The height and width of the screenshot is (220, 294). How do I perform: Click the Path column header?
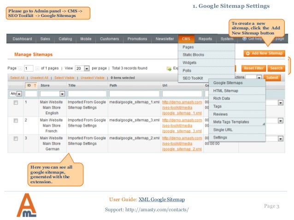point(113,85)
